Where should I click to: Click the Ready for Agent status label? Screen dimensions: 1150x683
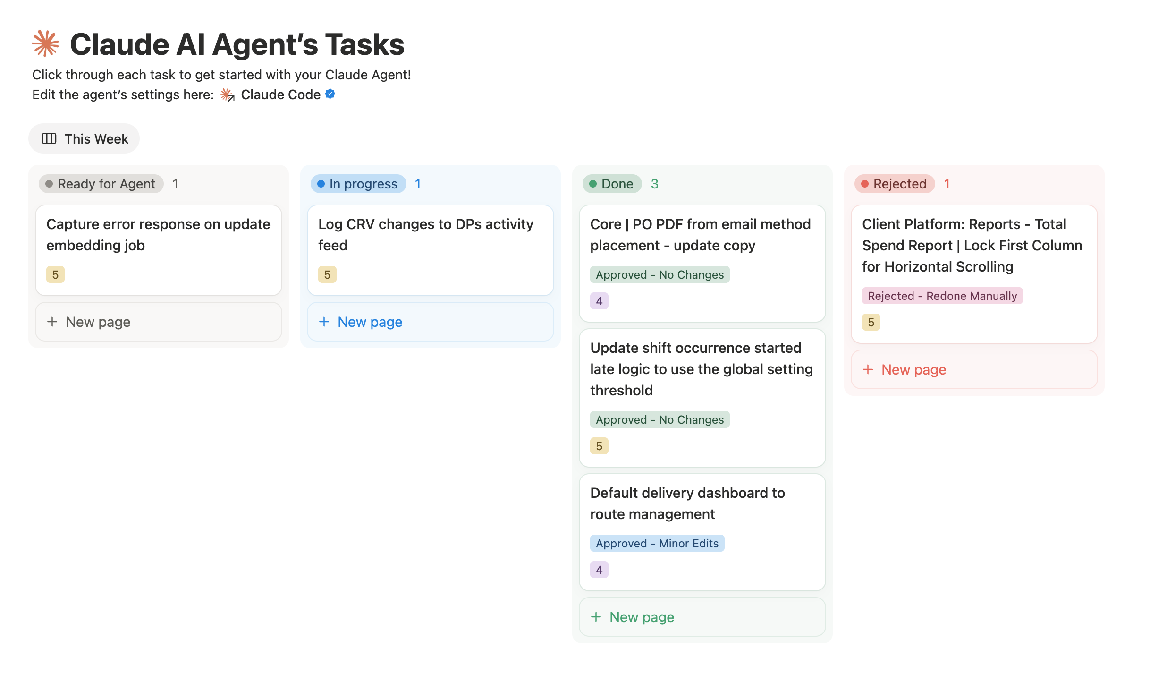point(101,184)
